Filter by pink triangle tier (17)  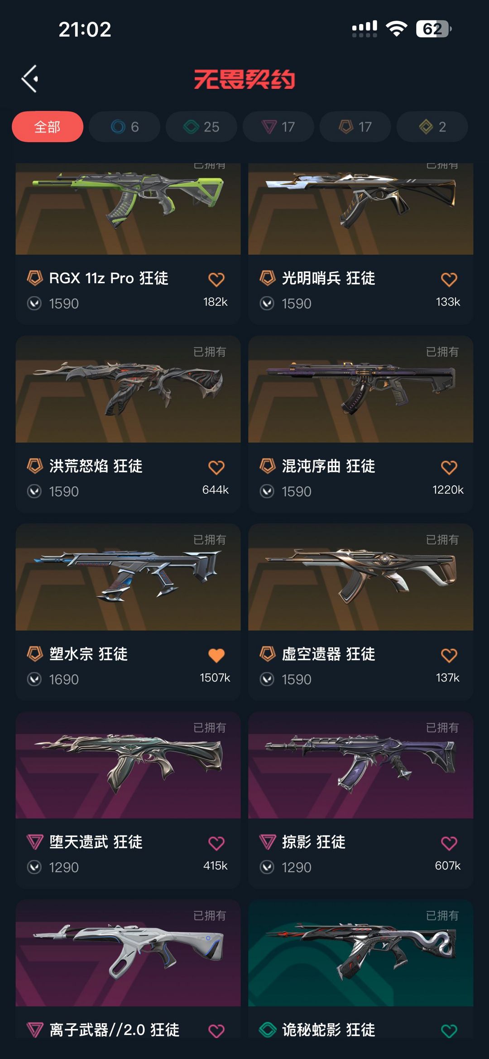[278, 126]
